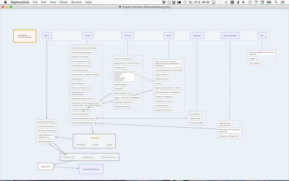Open the Window menu

(x=76, y=2)
